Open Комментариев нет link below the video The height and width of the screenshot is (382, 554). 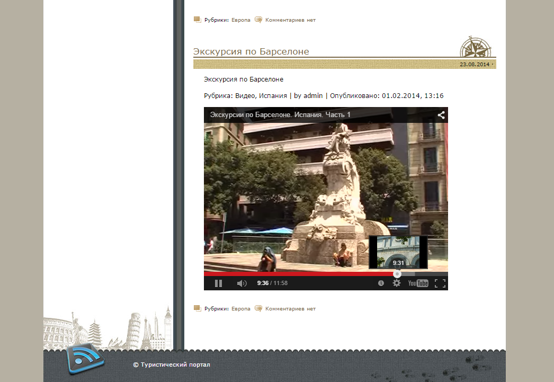290,309
